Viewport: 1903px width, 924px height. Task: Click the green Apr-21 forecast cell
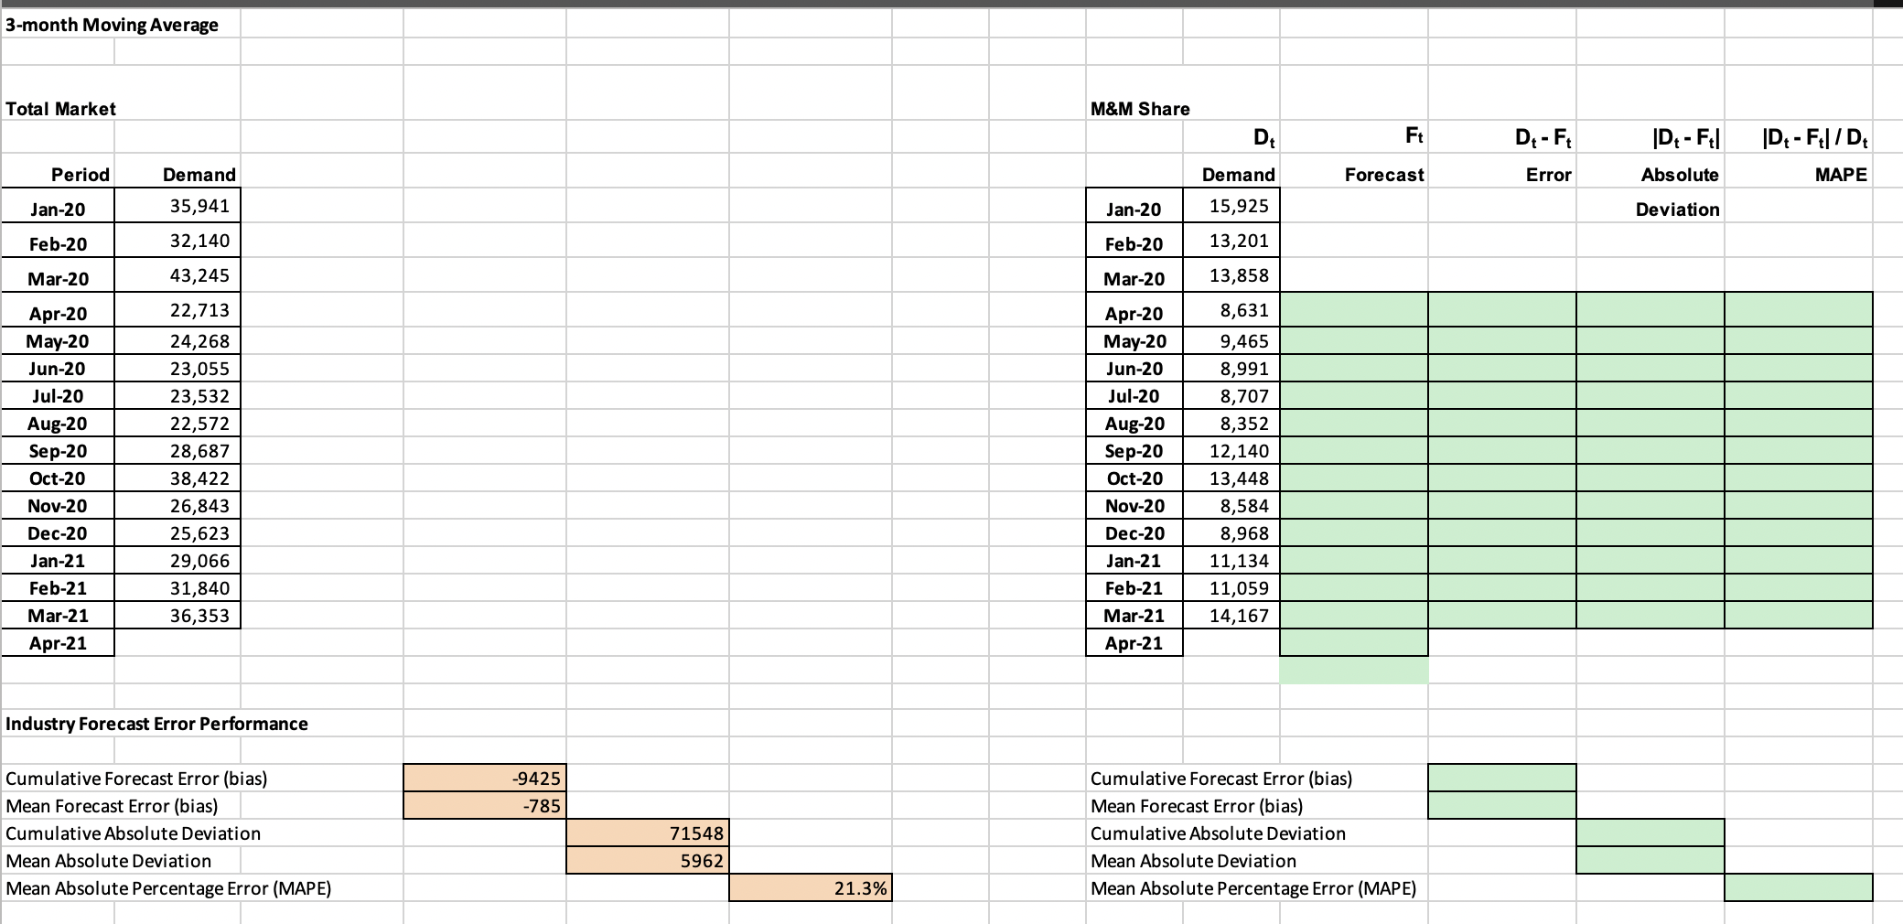pos(1354,642)
